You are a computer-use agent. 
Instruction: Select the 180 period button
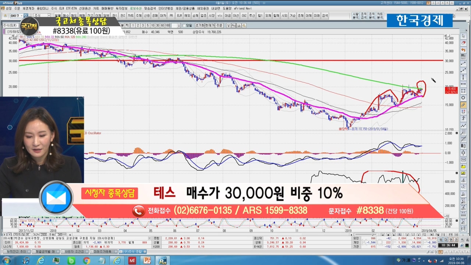[x=168, y=25]
